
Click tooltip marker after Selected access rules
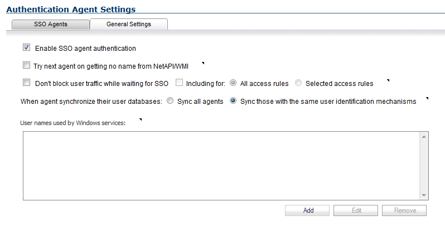coord(388,80)
